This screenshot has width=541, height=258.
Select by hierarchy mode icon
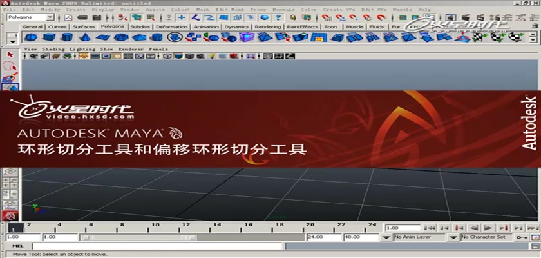click(122, 17)
